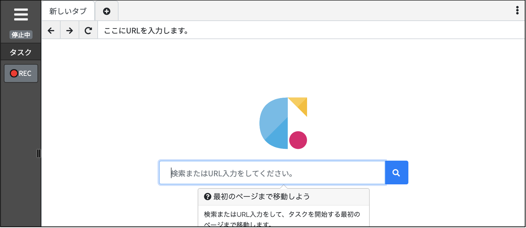This screenshot has height=228, width=526.
Task: Run the search using the magnifier button
Action: pos(397,172)
